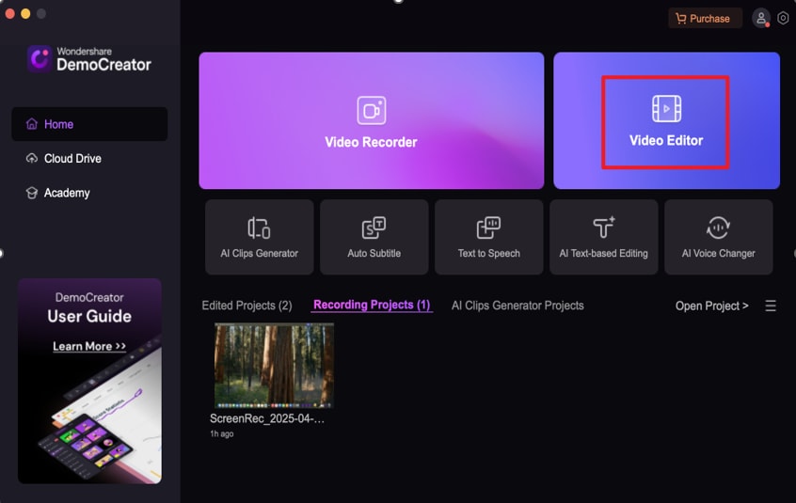Click Open Project link

[711, 306]
